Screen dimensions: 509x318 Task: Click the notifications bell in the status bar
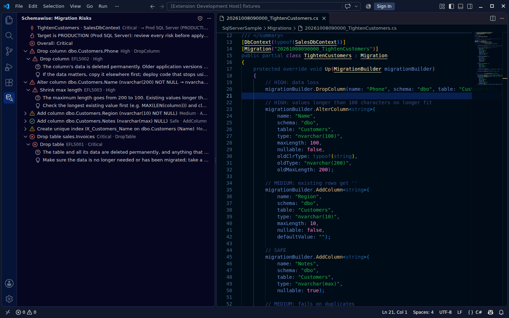pos(501,312)
